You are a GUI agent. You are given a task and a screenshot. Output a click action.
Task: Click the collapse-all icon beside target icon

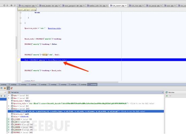(x=7, y=5)
